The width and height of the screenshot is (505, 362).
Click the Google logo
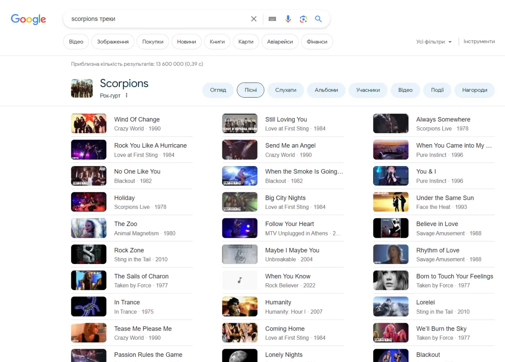(x=28, y=19)
